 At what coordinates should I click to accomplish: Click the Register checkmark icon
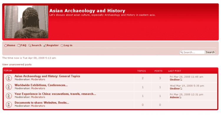(x=45, y=46)
